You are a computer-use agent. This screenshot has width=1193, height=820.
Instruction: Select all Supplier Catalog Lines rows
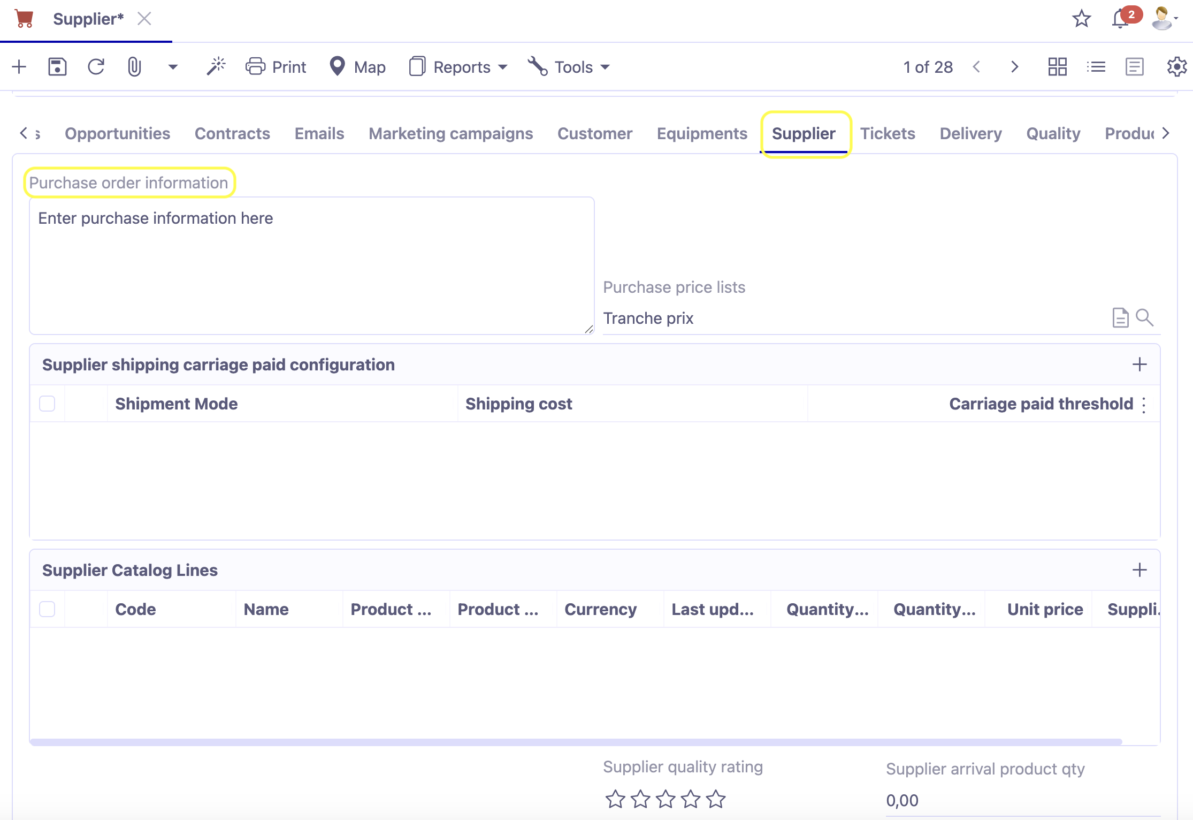tap(47, 609)
